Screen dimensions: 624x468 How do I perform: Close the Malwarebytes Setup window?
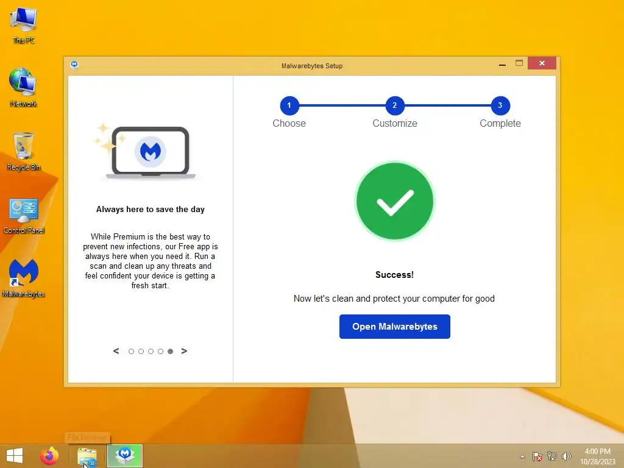542,63
